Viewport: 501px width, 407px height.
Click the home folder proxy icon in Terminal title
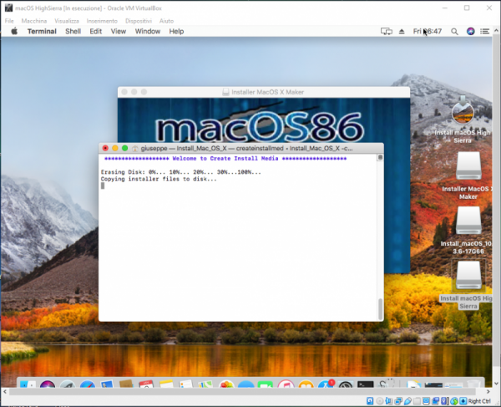coord(134,149)
